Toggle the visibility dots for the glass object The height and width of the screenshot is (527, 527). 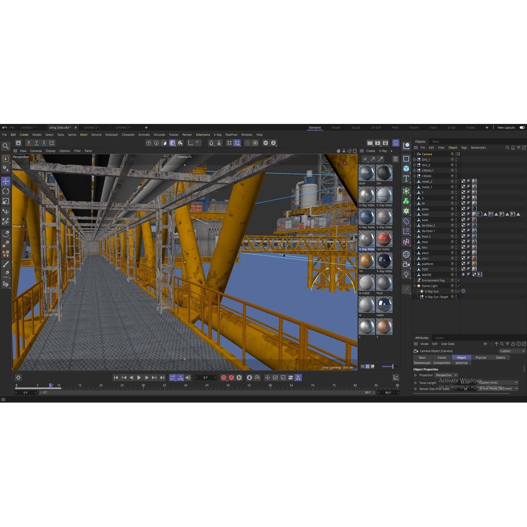coord(456,209)
